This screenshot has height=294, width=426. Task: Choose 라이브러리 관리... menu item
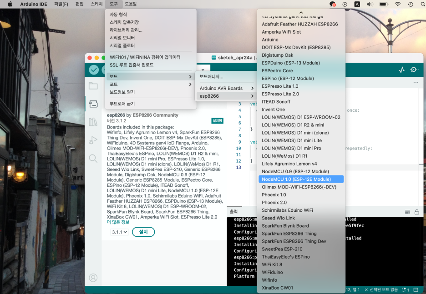[151, 30]
